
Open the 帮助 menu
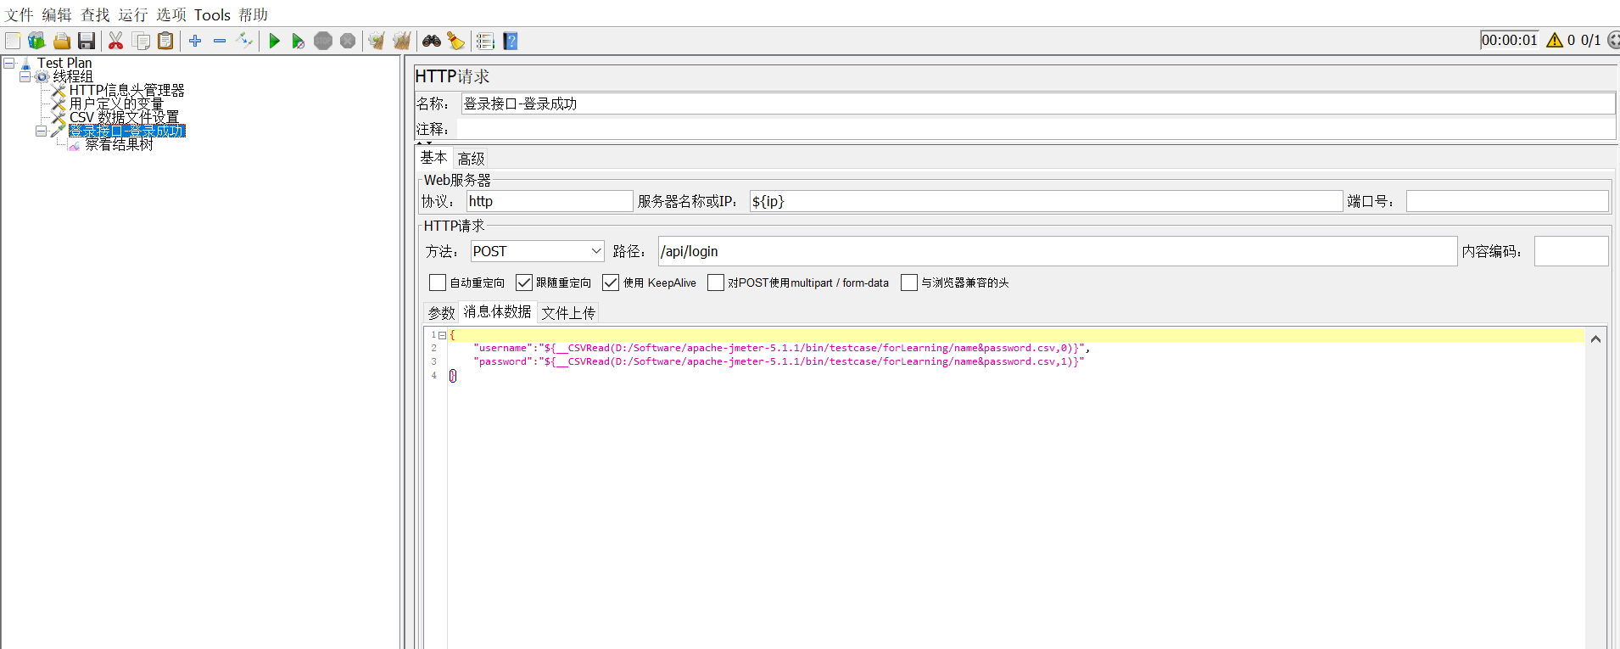click(253, 14)
